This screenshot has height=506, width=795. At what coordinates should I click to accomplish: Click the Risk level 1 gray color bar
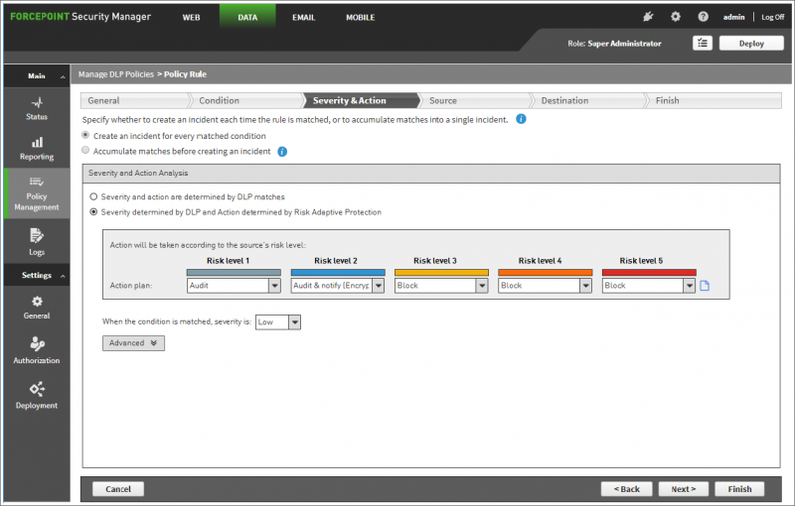pyautogui.click(x=234, y=272)
